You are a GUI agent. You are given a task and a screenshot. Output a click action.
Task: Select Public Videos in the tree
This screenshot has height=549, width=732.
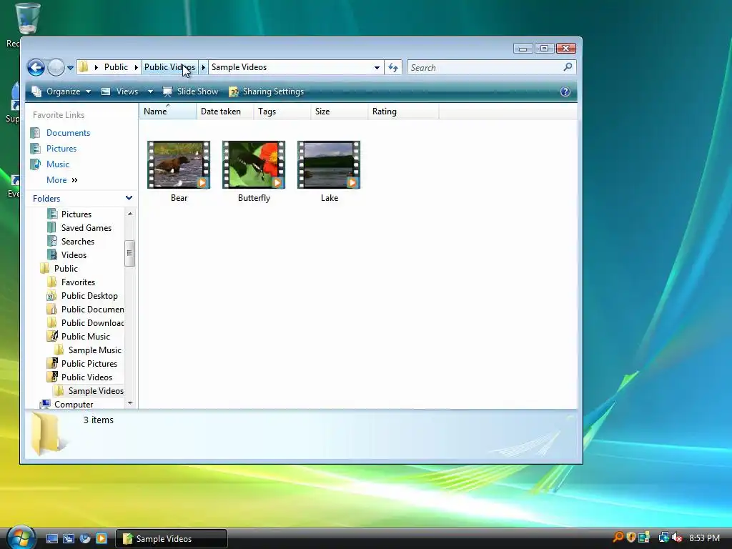click(86, 377)
